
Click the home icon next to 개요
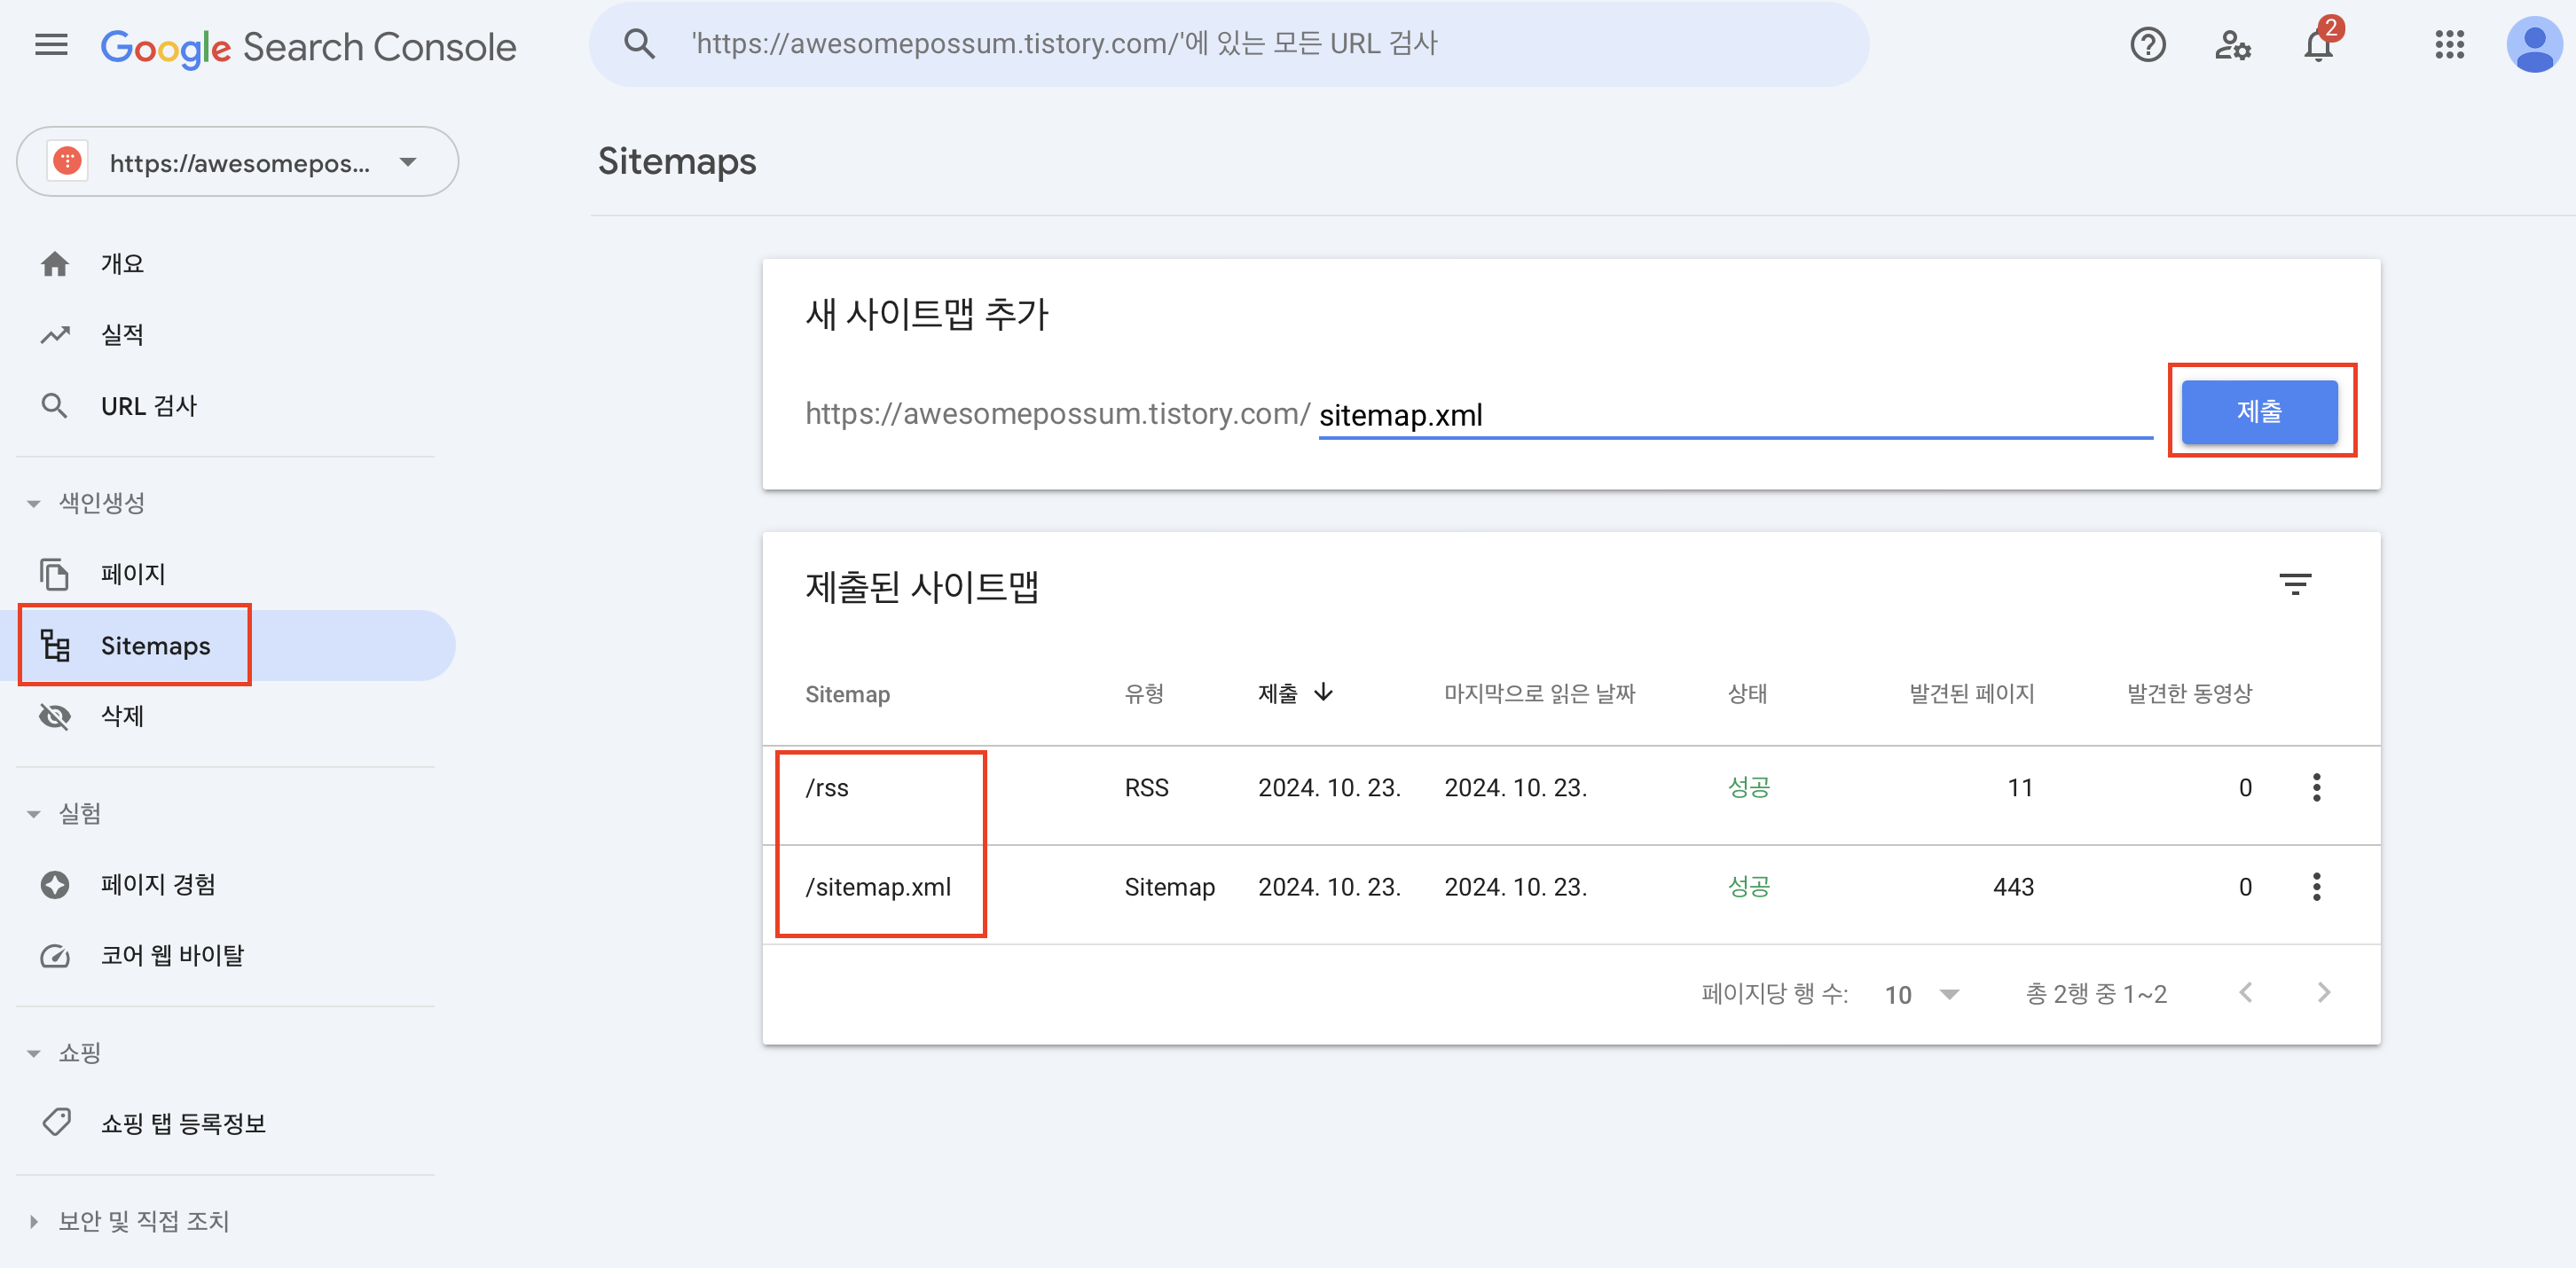[x=55, y=264]
